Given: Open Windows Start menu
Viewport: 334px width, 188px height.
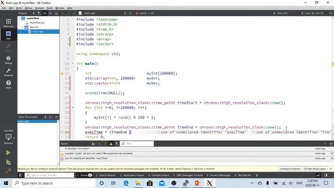Looking at the screenshot, I should [x=6, y=183].
